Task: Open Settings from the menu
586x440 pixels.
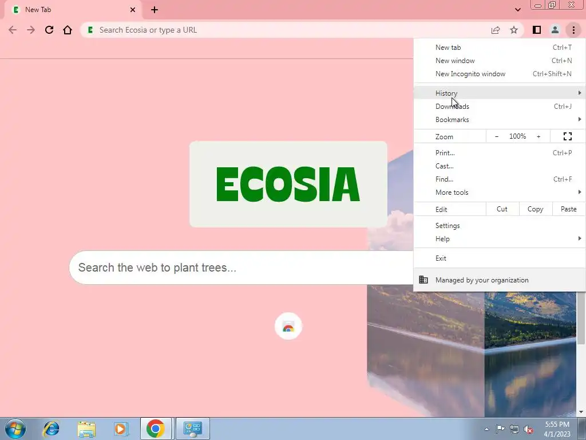Action: point(499,226)
